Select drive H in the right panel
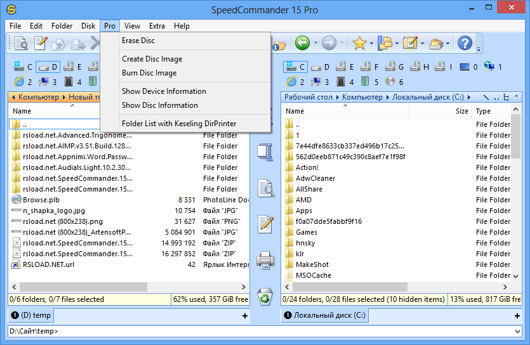 tap(419, 67)
